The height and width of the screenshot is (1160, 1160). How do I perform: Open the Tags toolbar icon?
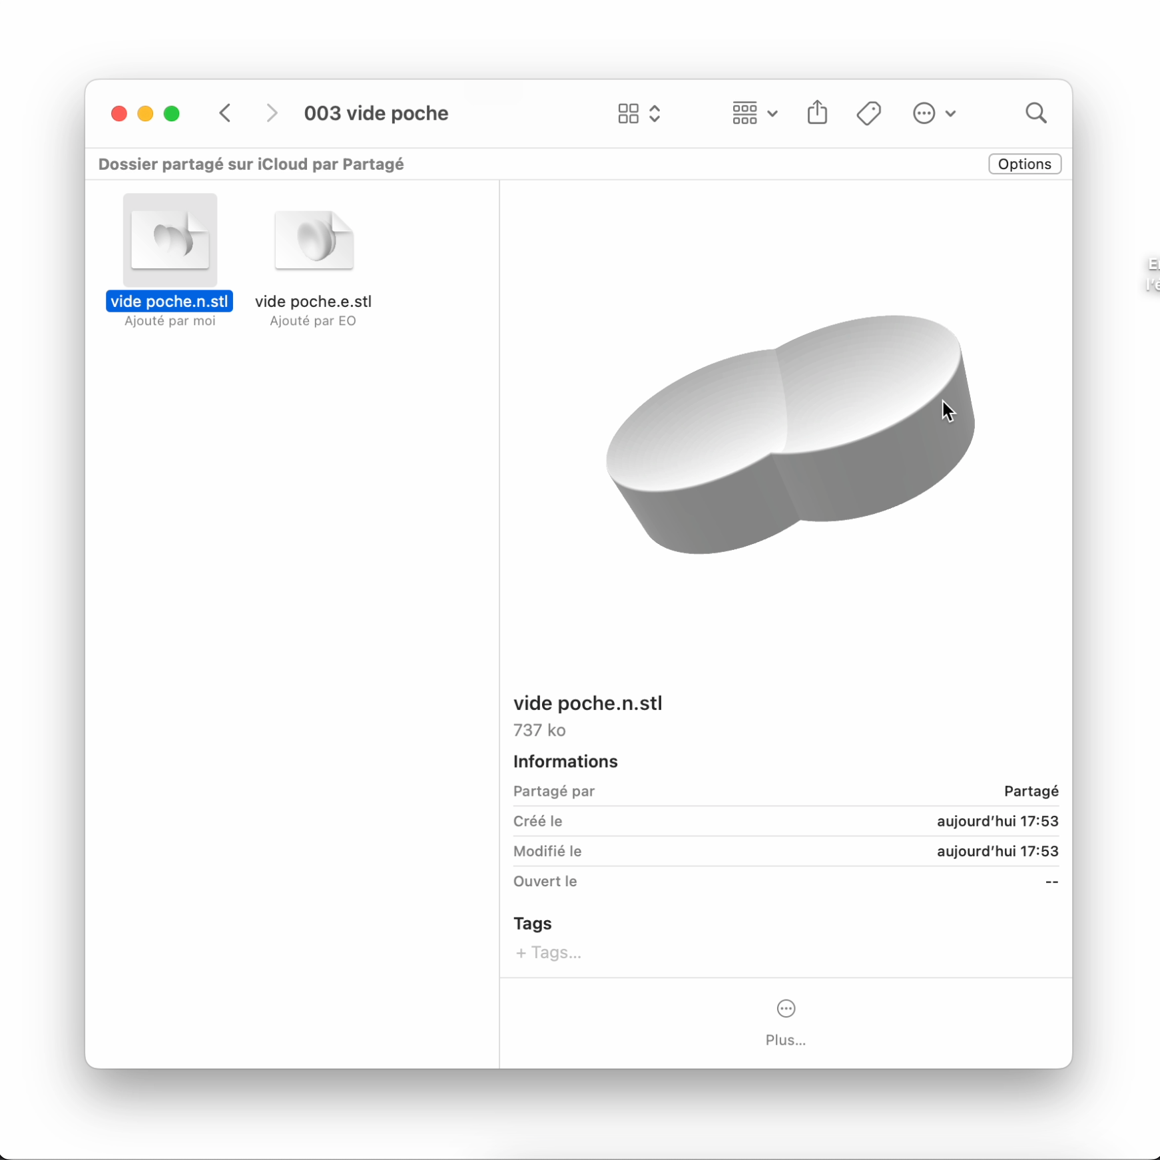point(868,113)
